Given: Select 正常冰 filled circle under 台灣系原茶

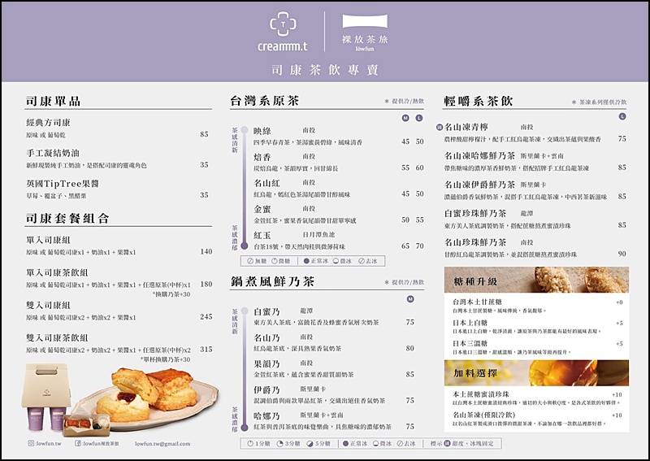Looking at the screenshot, I should tap(305, 261).
